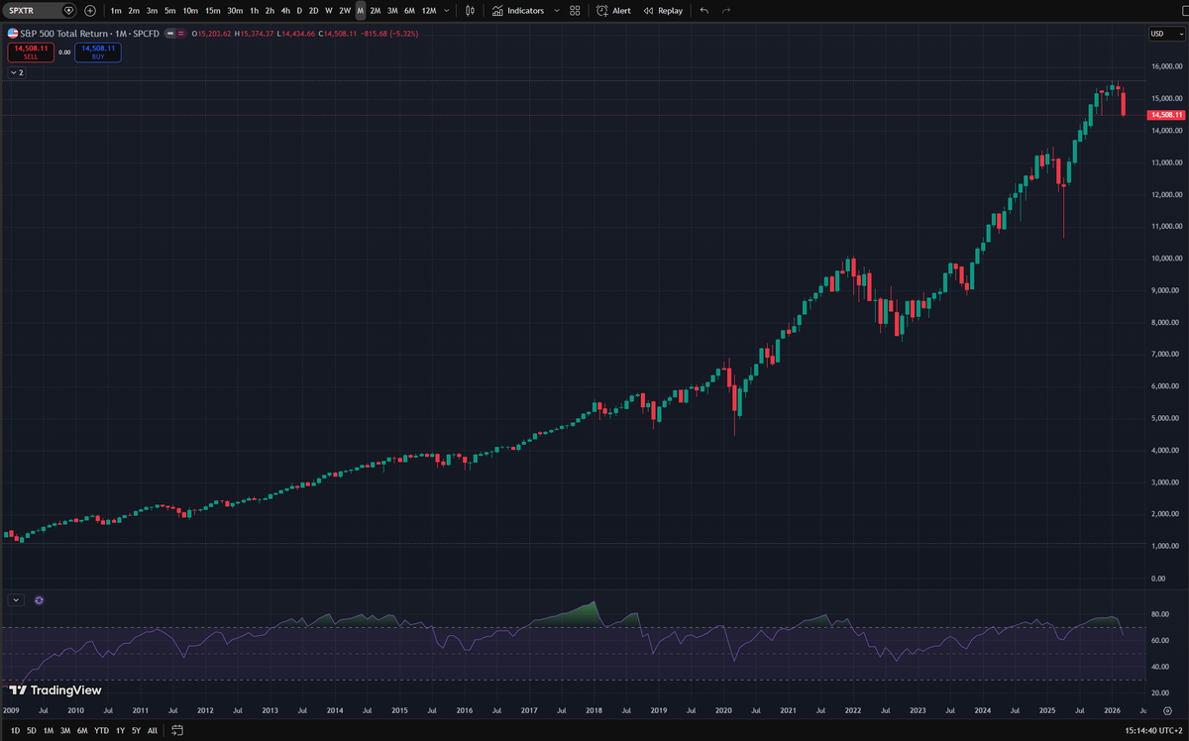The width and height of the screenshot is (1189, 741).
Task: Open the layout setup grid icon
Action: pos(575,10)
